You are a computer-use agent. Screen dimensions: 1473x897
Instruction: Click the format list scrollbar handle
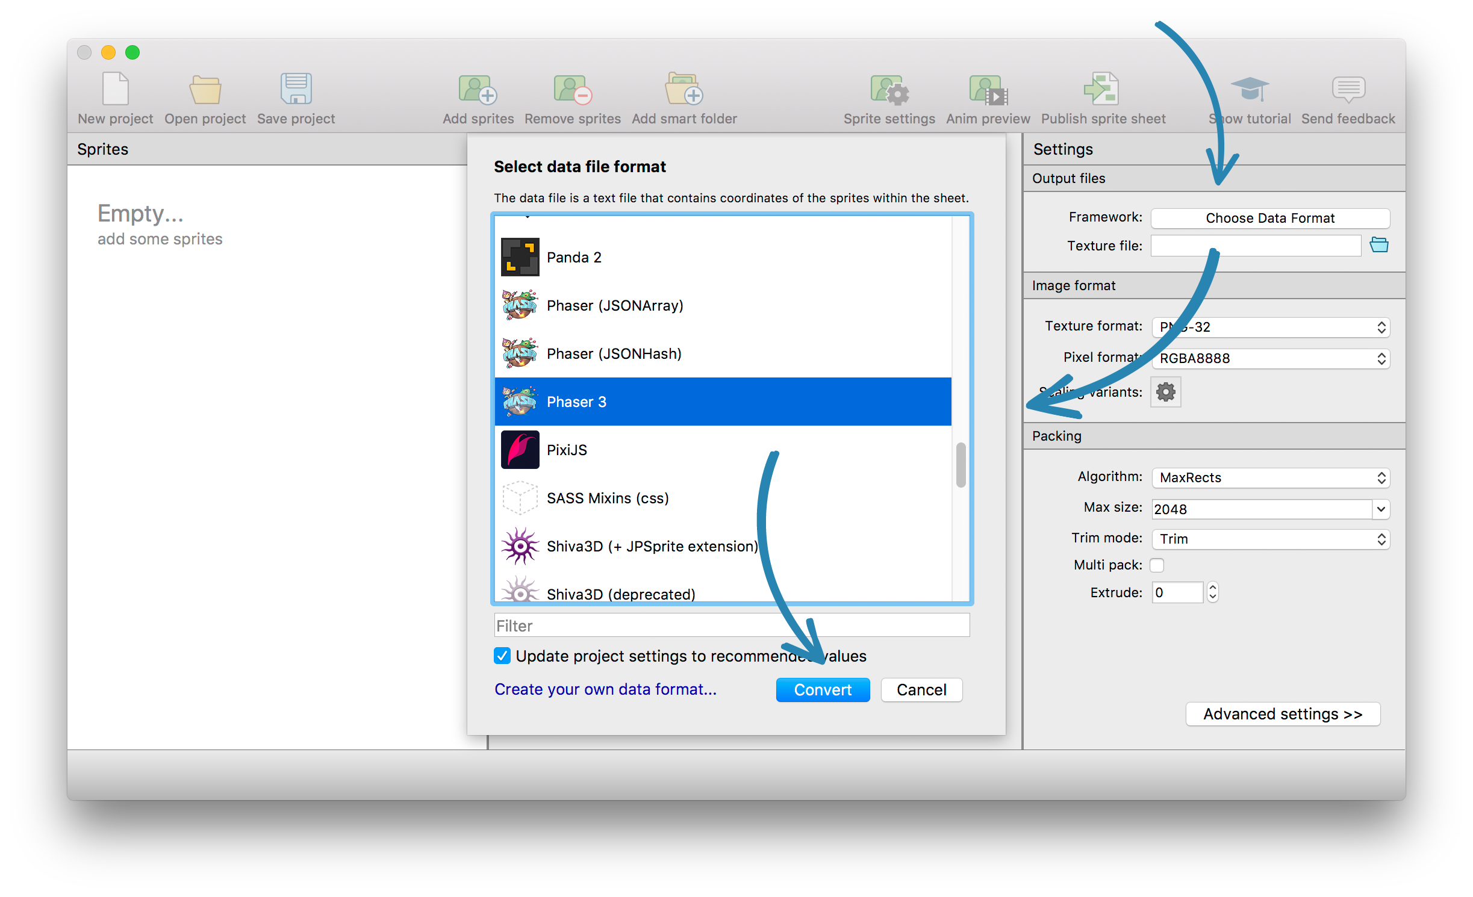[961, 465]
